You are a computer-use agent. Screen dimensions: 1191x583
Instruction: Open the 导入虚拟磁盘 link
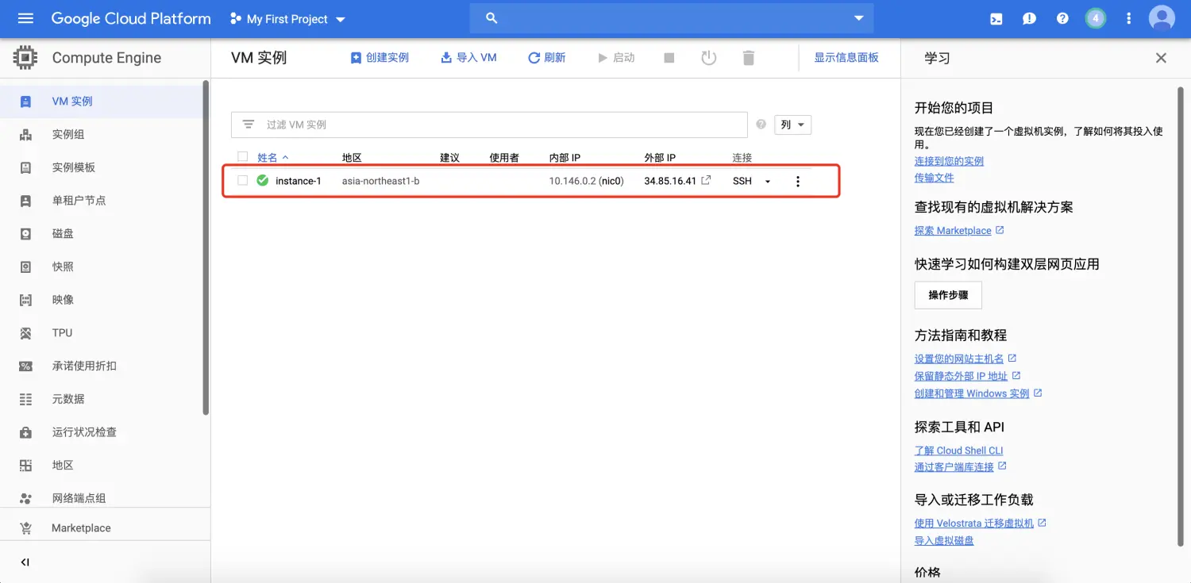coord(944,541)
